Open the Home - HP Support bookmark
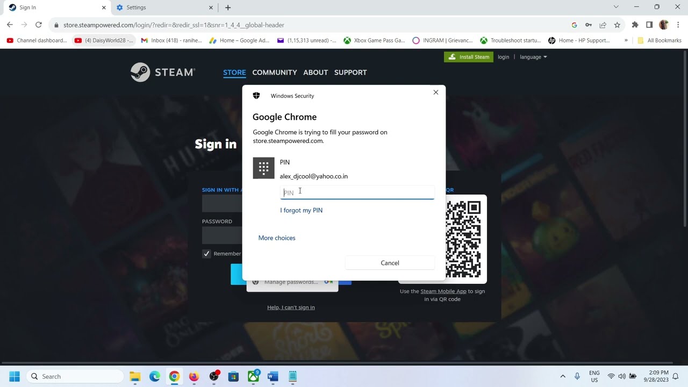 (x=579, y=40)
